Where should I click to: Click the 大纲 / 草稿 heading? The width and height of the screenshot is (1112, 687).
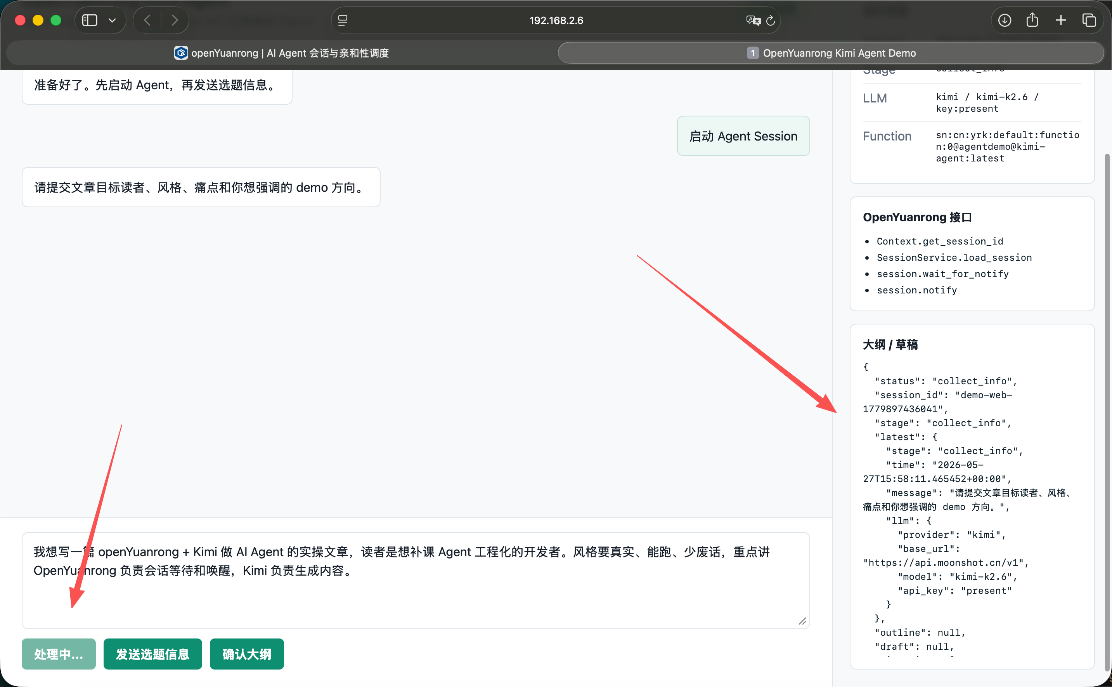[x=890, y=344]
